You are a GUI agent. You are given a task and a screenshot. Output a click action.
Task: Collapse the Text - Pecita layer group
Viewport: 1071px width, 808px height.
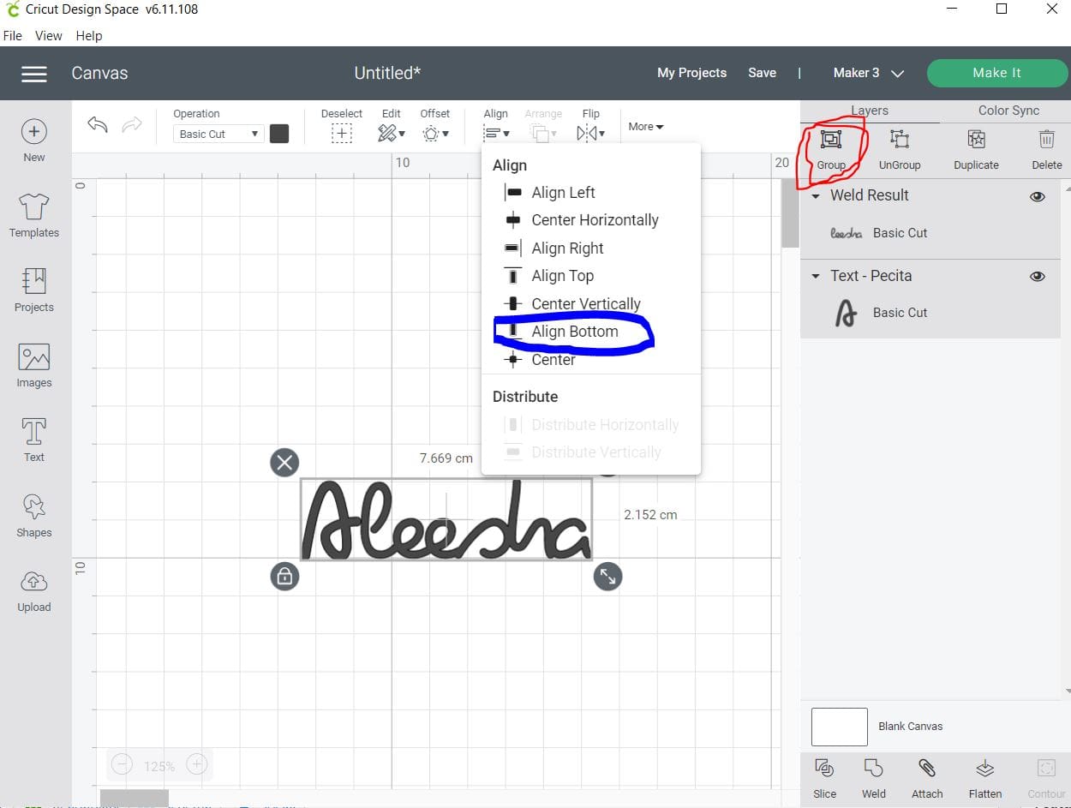click(x=816, y=276)
